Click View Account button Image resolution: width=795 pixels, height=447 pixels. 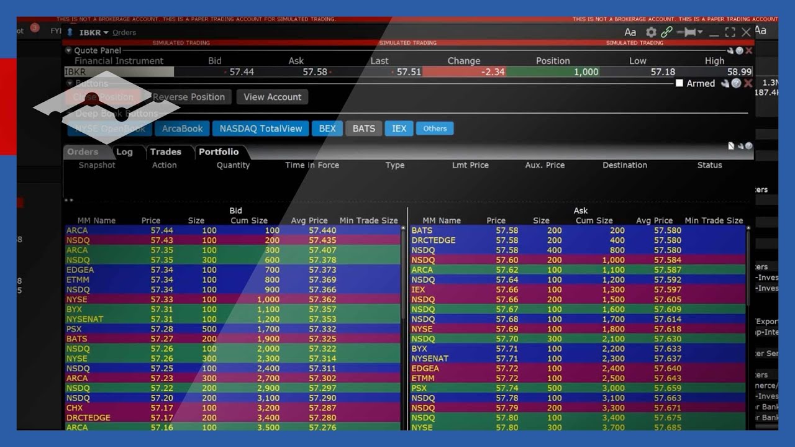[x=272, y=97]
